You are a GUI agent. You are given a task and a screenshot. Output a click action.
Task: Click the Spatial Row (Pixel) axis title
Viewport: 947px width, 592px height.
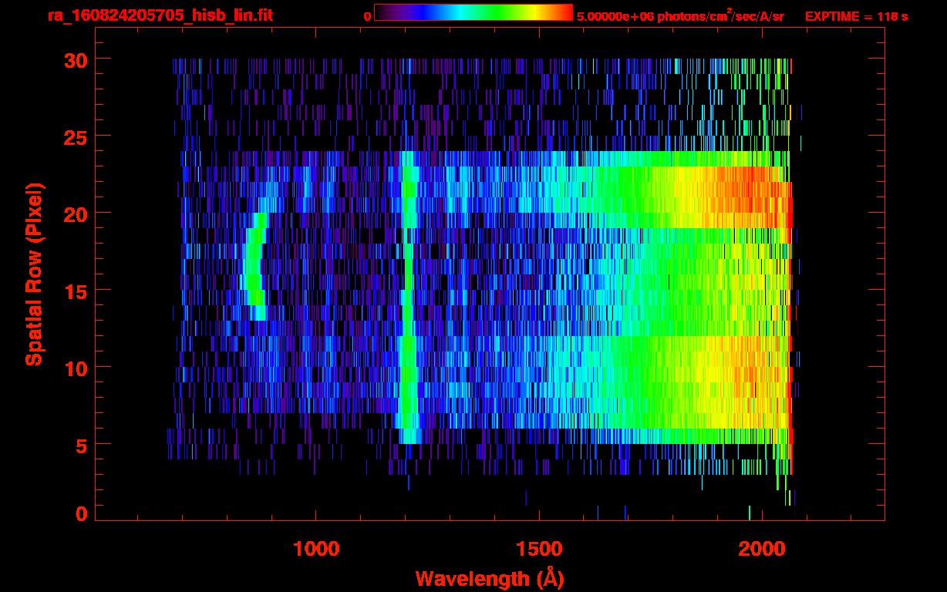(33, 274)
